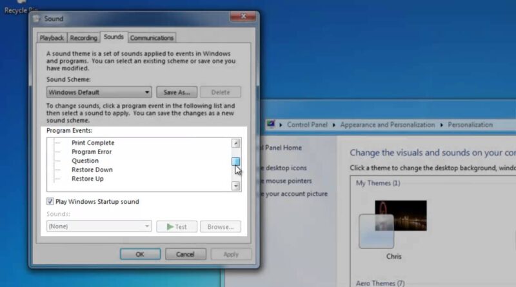The width and height of the screenshot is (516, 287).
Task: Open the Sounds (None) dropdown
Action: 99,226
